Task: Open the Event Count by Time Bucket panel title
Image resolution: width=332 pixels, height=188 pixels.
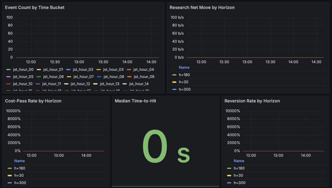Action: click(35, 7)
